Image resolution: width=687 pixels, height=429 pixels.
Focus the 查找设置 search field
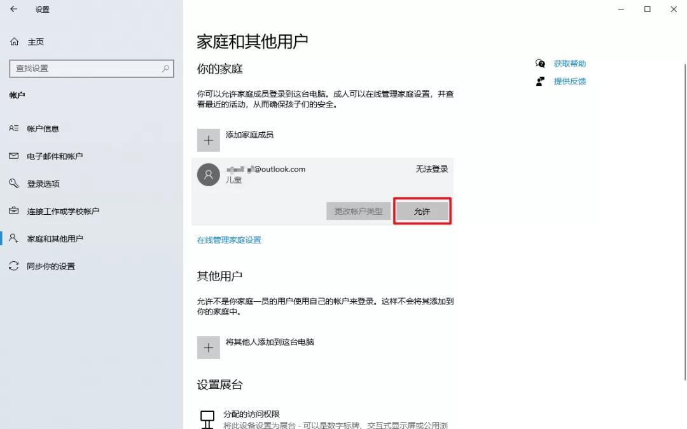coord(92,69)
